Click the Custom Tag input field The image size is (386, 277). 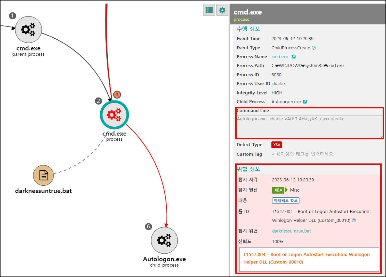click(303, 154)
